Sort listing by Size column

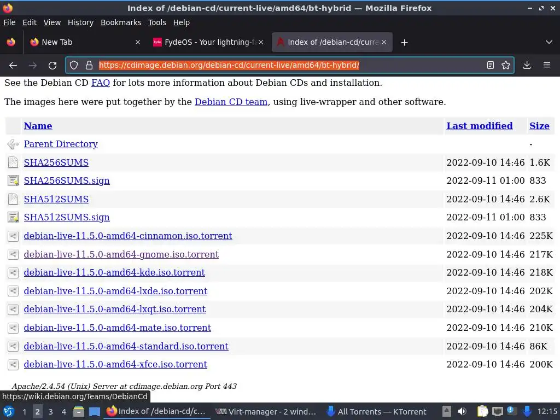tap(539, 126)
